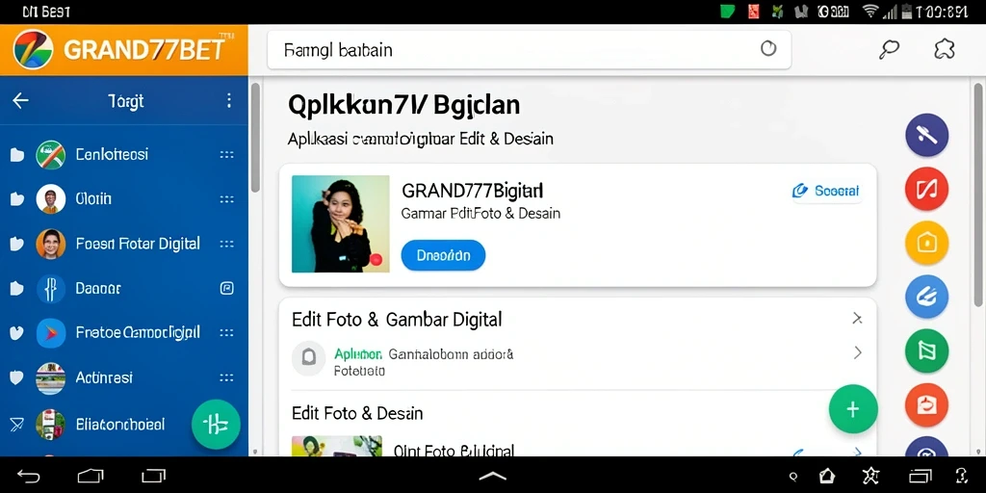
Task: Click the star icon in bottom bar
Action: (870, 476)
